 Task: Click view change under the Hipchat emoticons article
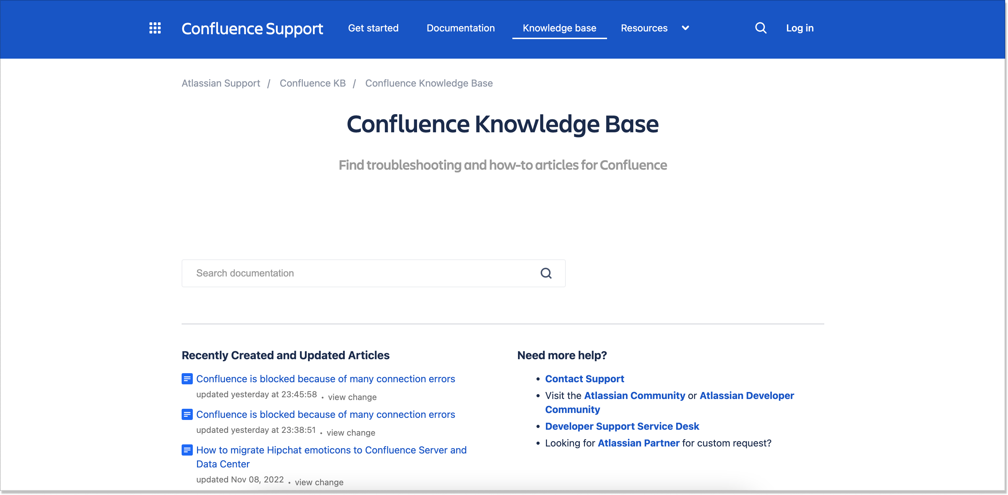coord(319,482)
